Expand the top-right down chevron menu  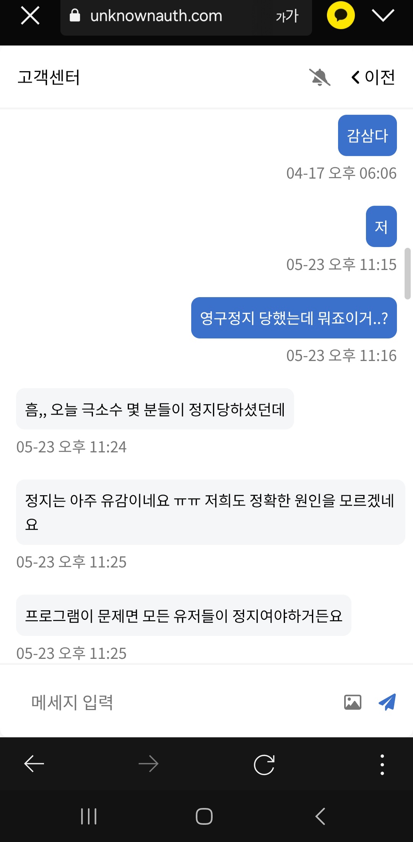coord(383,15)
